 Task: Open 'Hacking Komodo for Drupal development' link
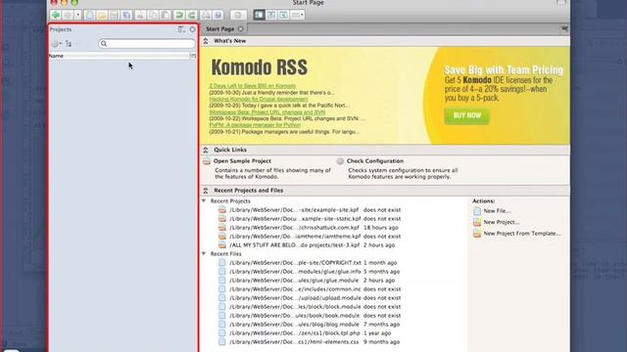tap(259, 99)
